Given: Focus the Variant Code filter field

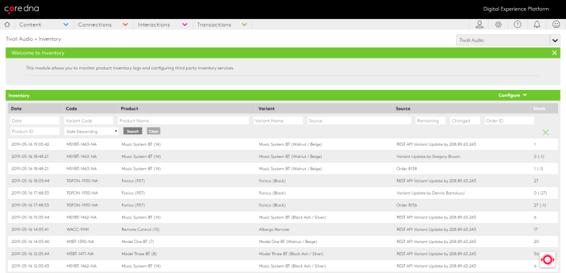Looking at the screenshot, I should pyautogui.click(x=89, y=121).
